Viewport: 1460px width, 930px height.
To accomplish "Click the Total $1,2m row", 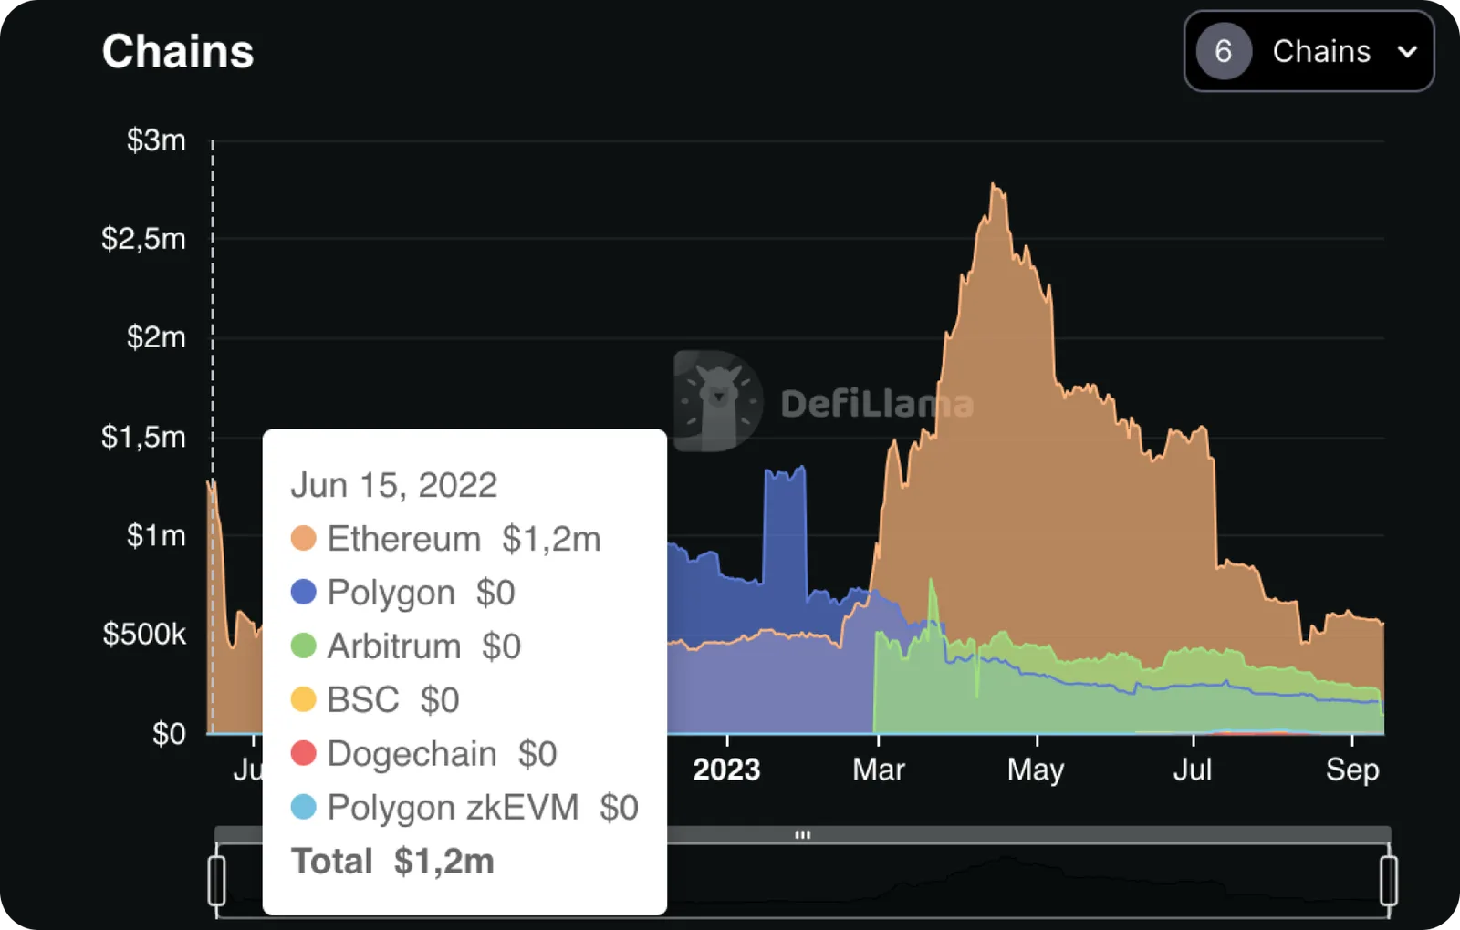I will (x=392, y=861).
